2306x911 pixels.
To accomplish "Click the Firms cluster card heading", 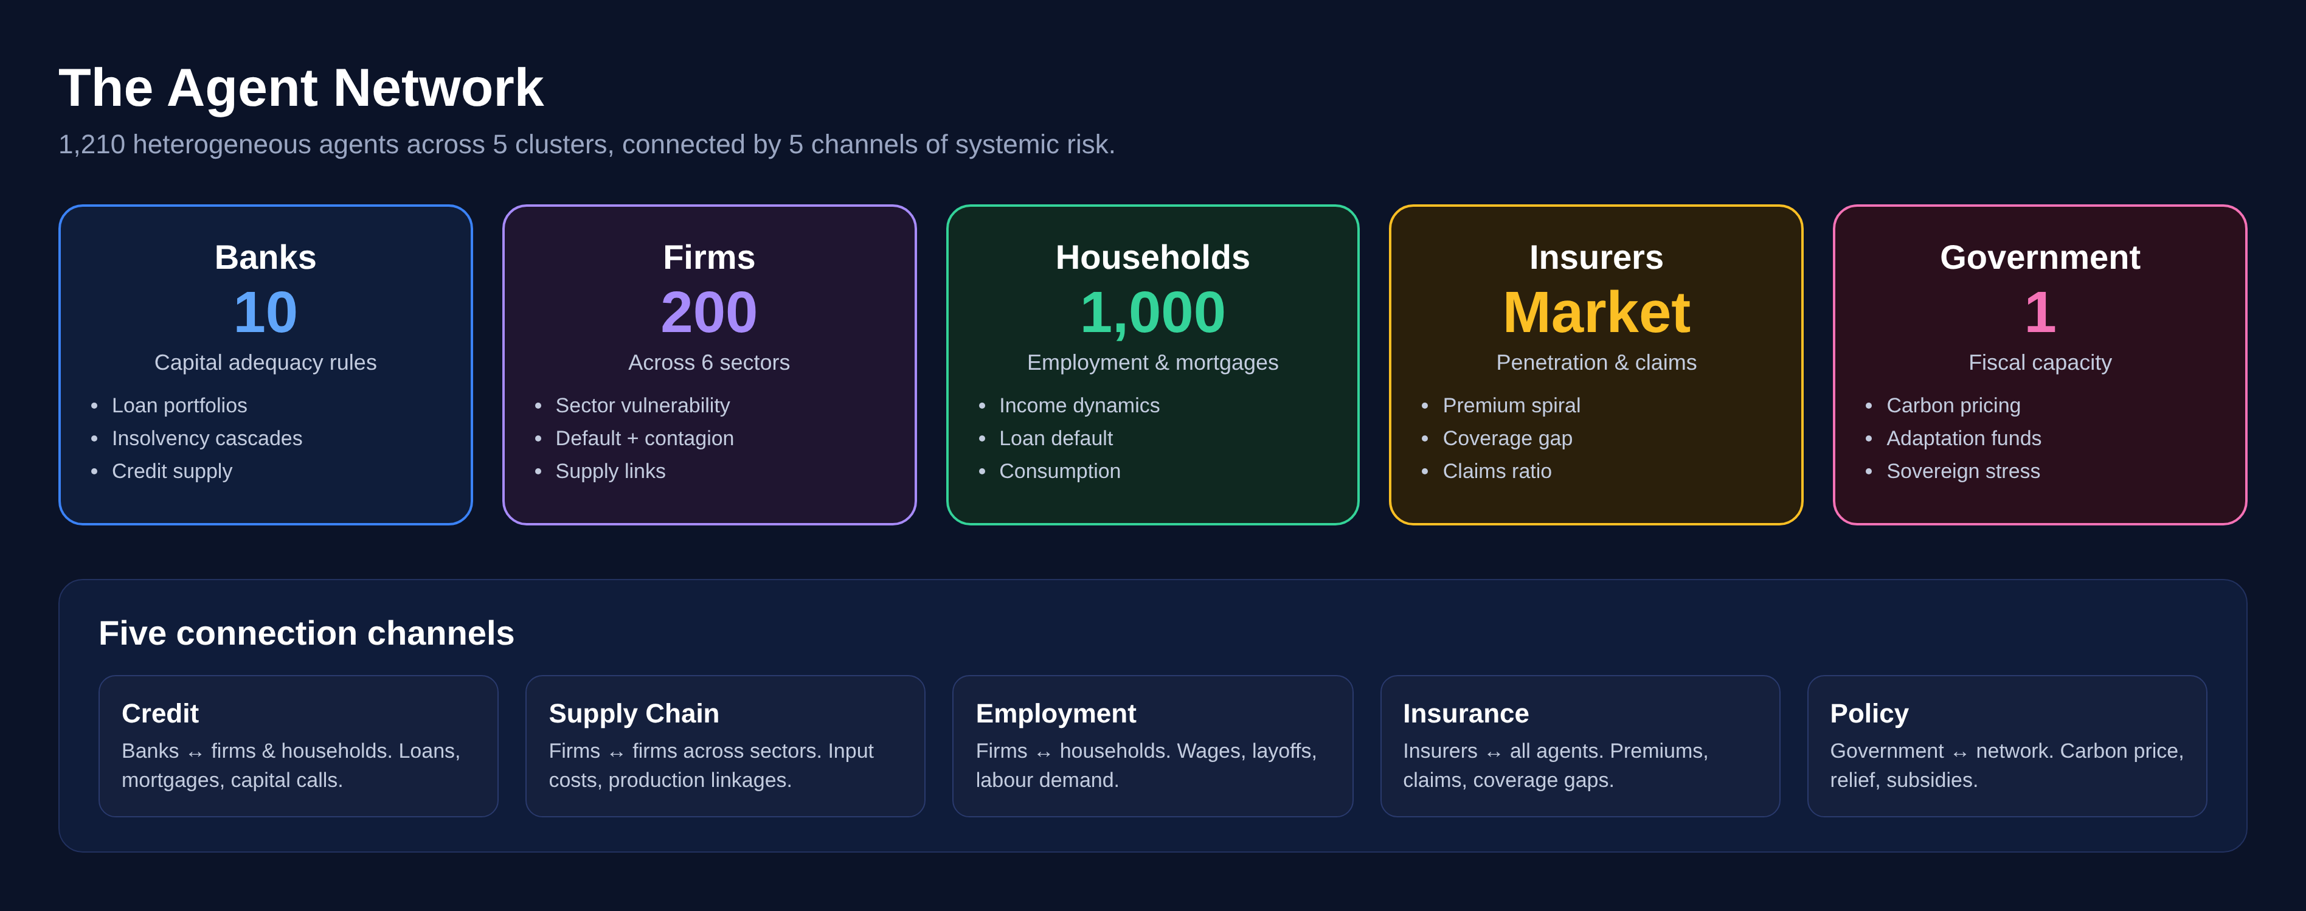I will [709, 258].
